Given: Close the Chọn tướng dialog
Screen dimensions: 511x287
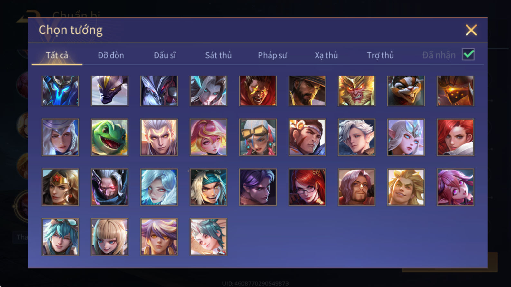Looking at the screenshot, I should [471, 30].
